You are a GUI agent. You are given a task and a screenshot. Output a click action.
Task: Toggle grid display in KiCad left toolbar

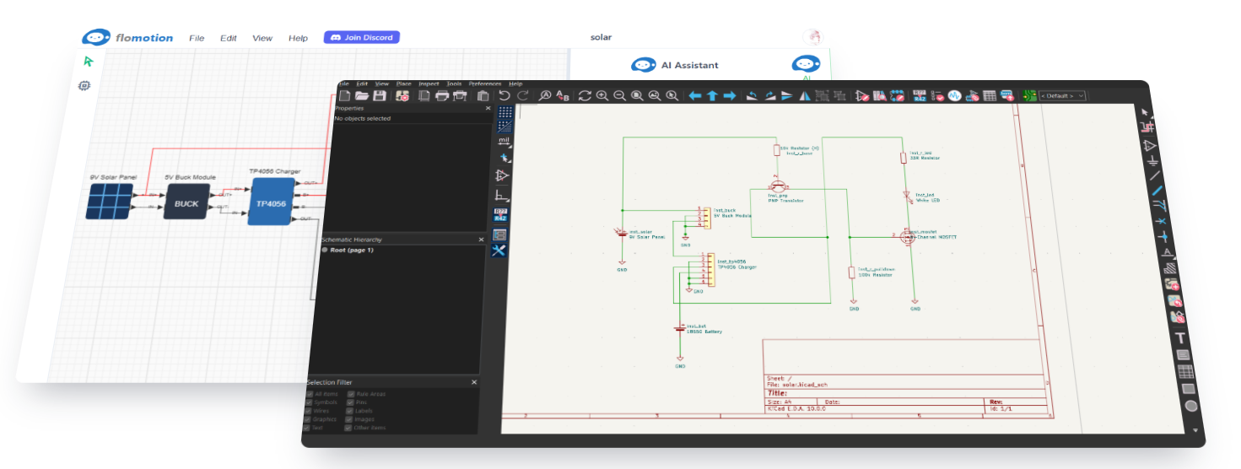[504, 112]
